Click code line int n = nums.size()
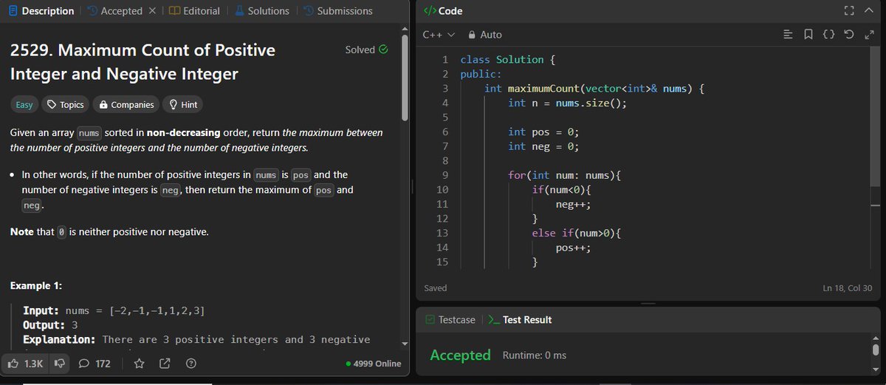 click(567, 103)
